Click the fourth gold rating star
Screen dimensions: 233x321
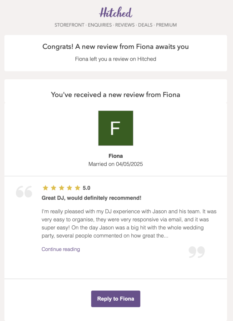tap(69, 188)
